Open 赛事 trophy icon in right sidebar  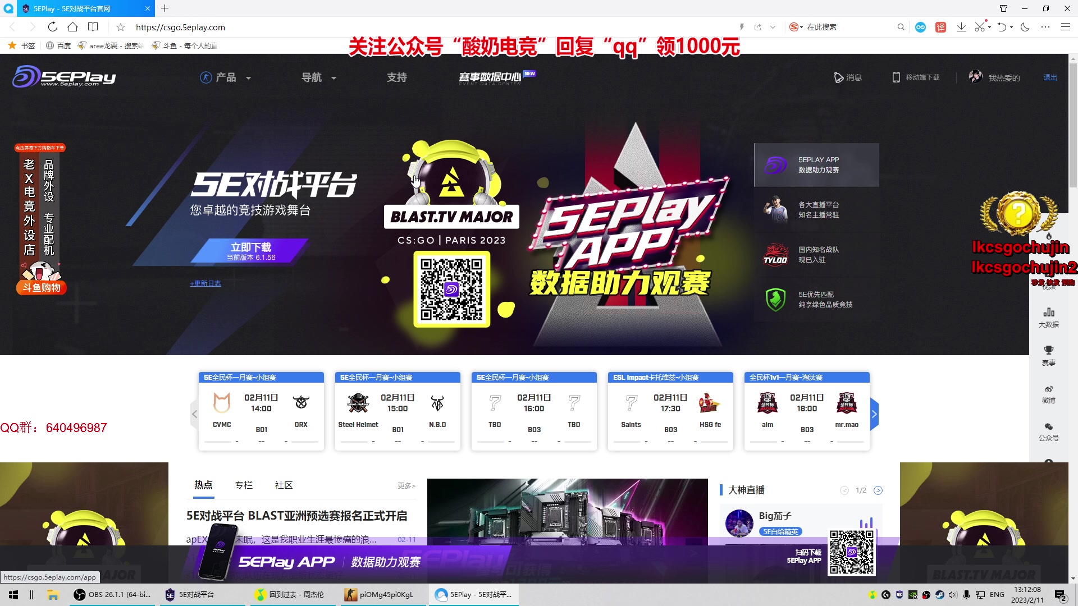coord(1049,356)
